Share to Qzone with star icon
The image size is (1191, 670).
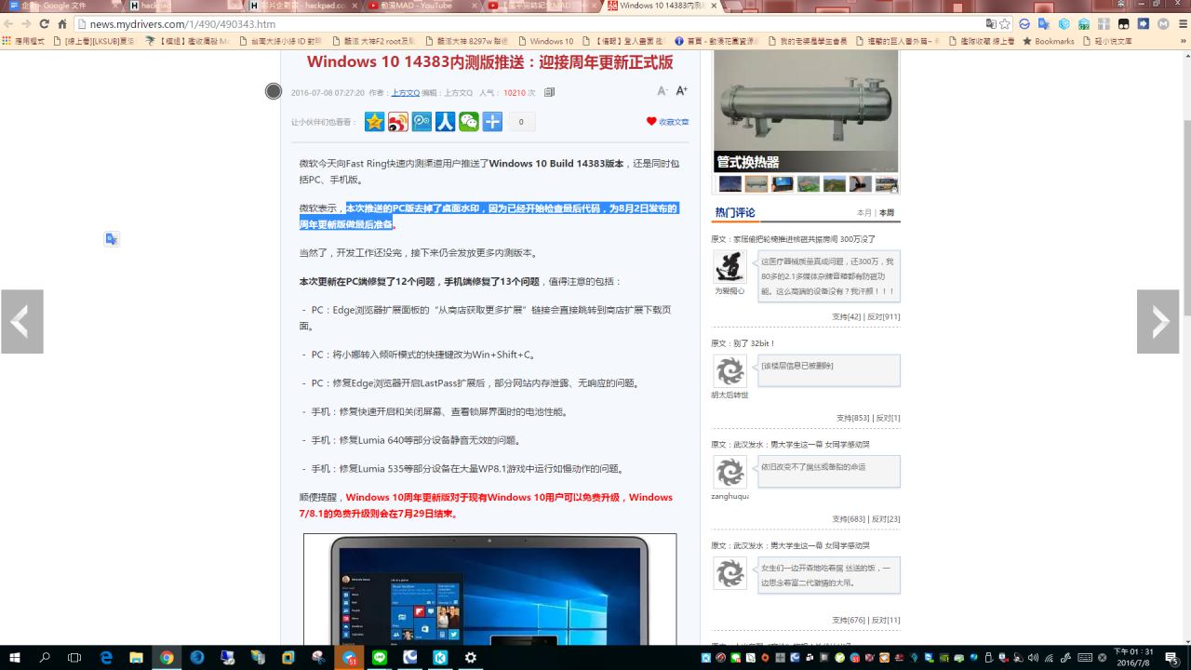[x=374, y=122]
